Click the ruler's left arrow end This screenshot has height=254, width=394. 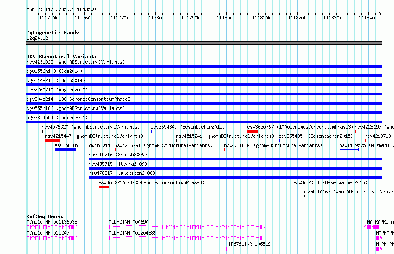[x=27, y=14]
